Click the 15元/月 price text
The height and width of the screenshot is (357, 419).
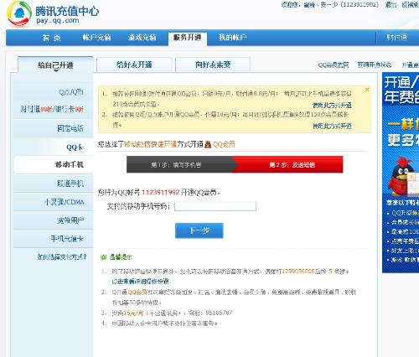[x=133, y=313]
